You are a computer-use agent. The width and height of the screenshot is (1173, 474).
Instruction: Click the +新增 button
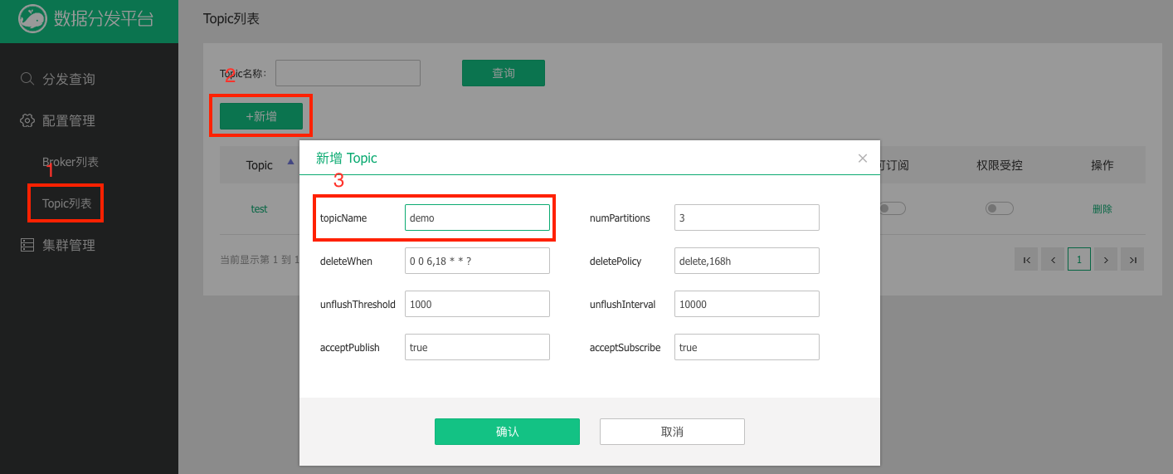tap(261, 116)
